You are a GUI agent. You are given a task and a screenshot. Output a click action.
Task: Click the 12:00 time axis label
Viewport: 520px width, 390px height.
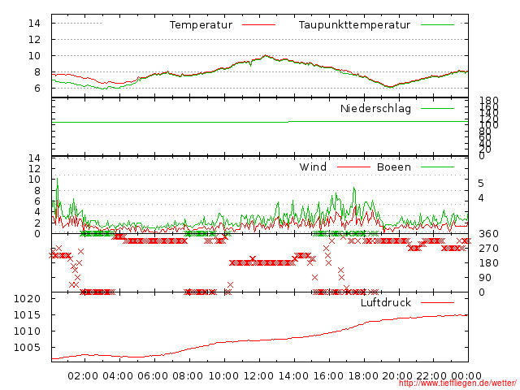tap(258, 376)
